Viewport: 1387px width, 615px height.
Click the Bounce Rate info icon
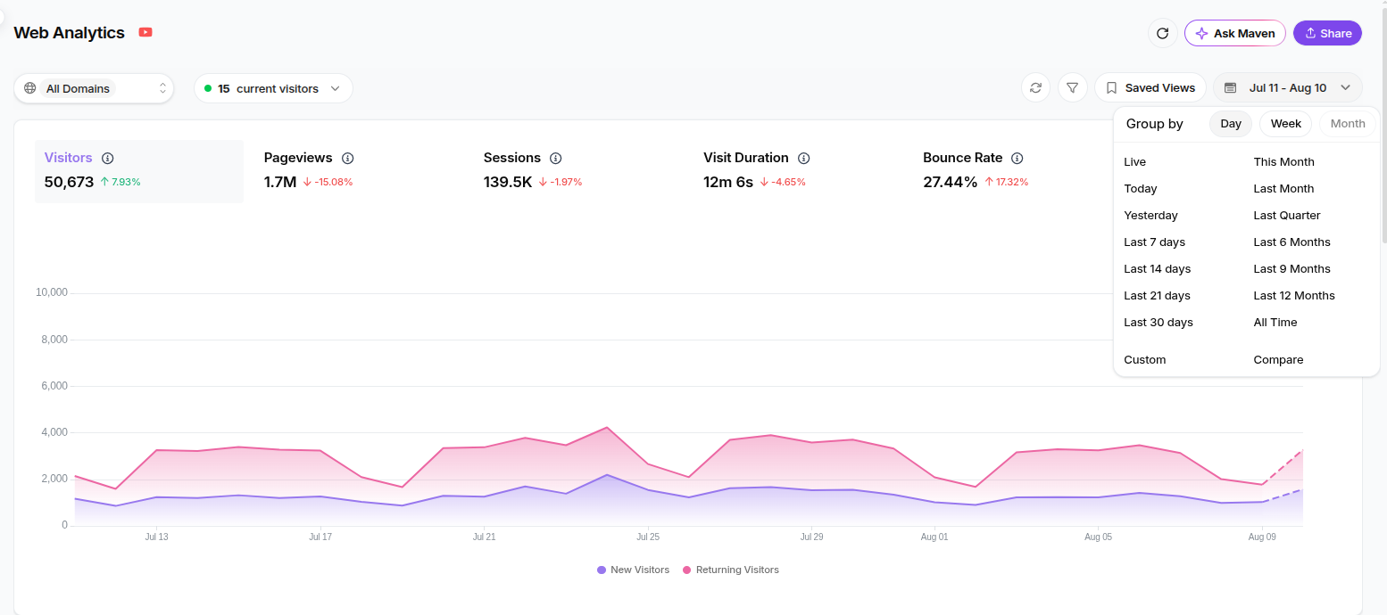click(x=1017, y=158)
